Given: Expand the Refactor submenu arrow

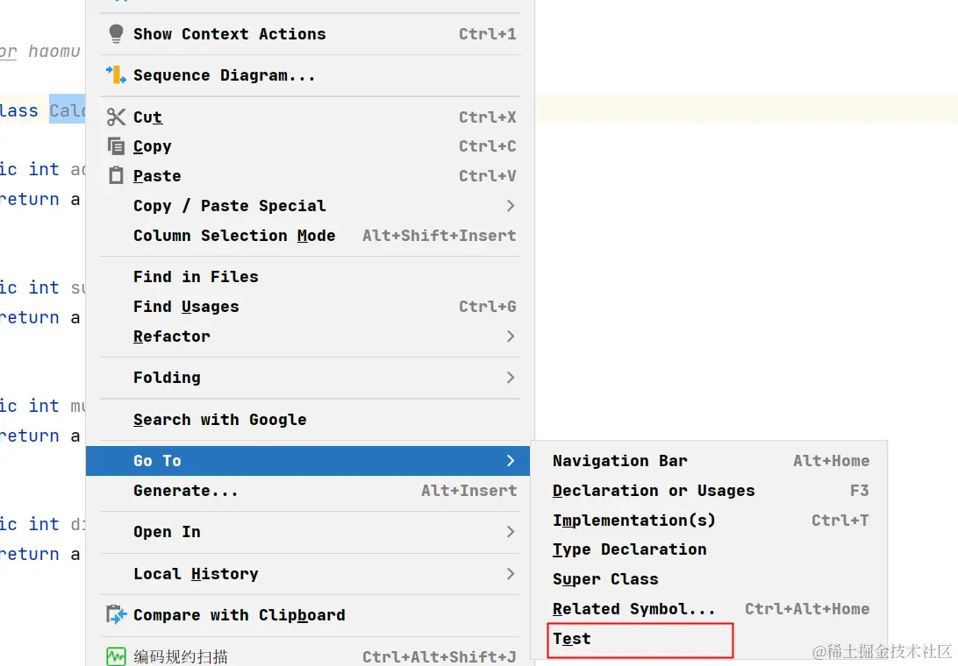Looking at the screenshot, I should 511,337.
